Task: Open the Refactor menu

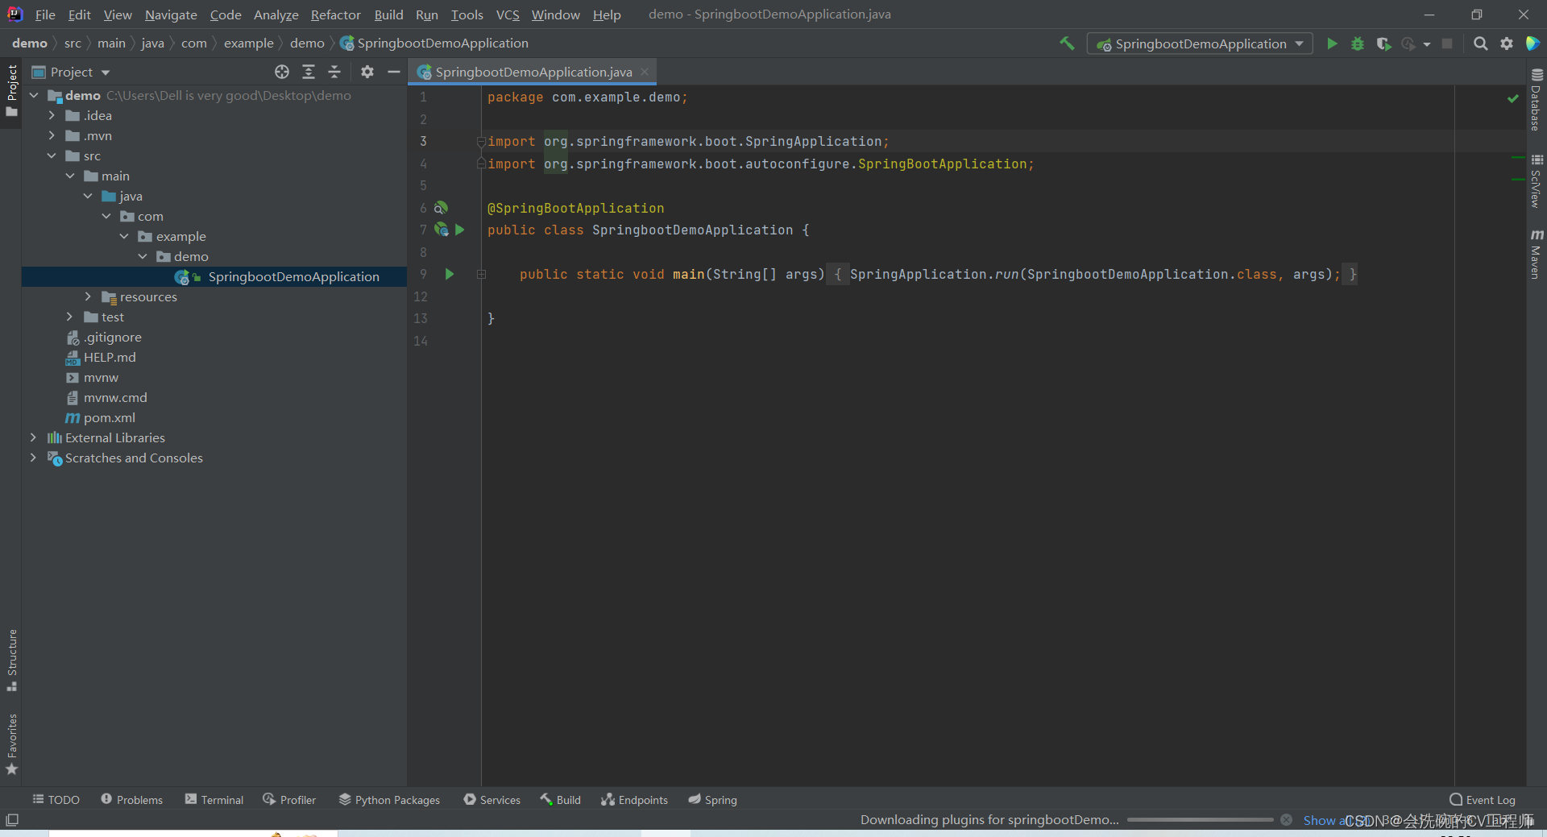Action: pos(336,15)
